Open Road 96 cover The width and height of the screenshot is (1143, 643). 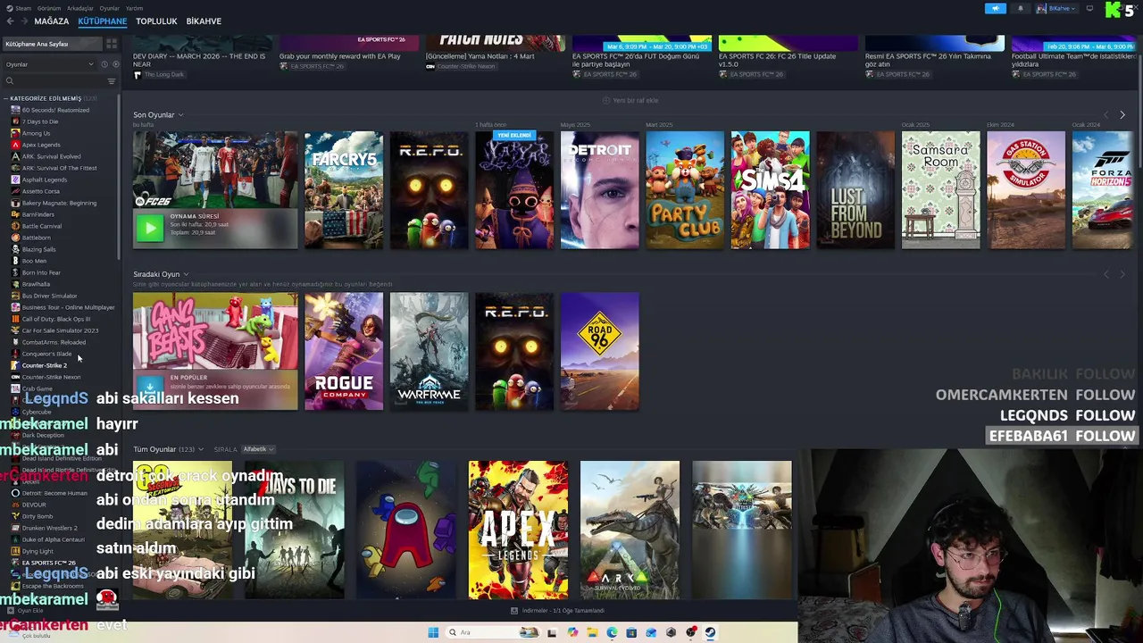click(599, 352)
